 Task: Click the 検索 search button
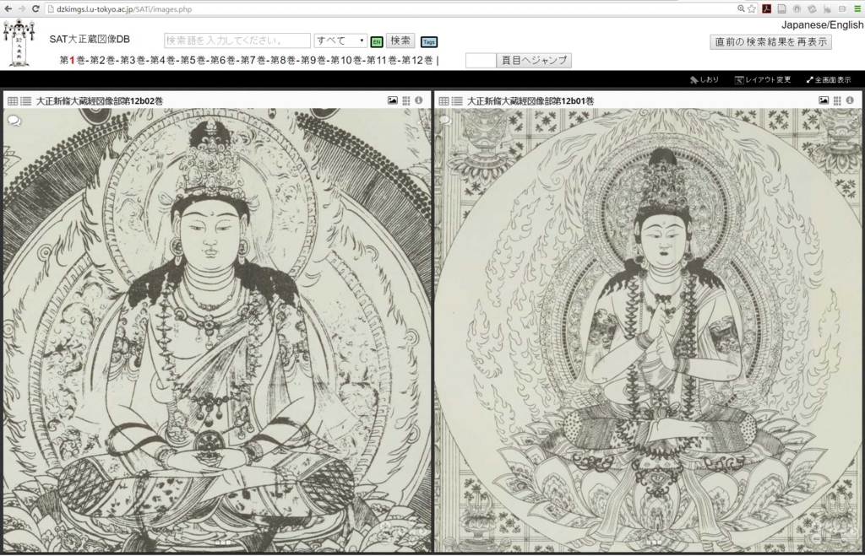(x=400, y=40)
